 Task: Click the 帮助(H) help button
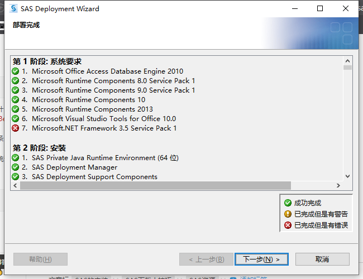tap(41, 259)
